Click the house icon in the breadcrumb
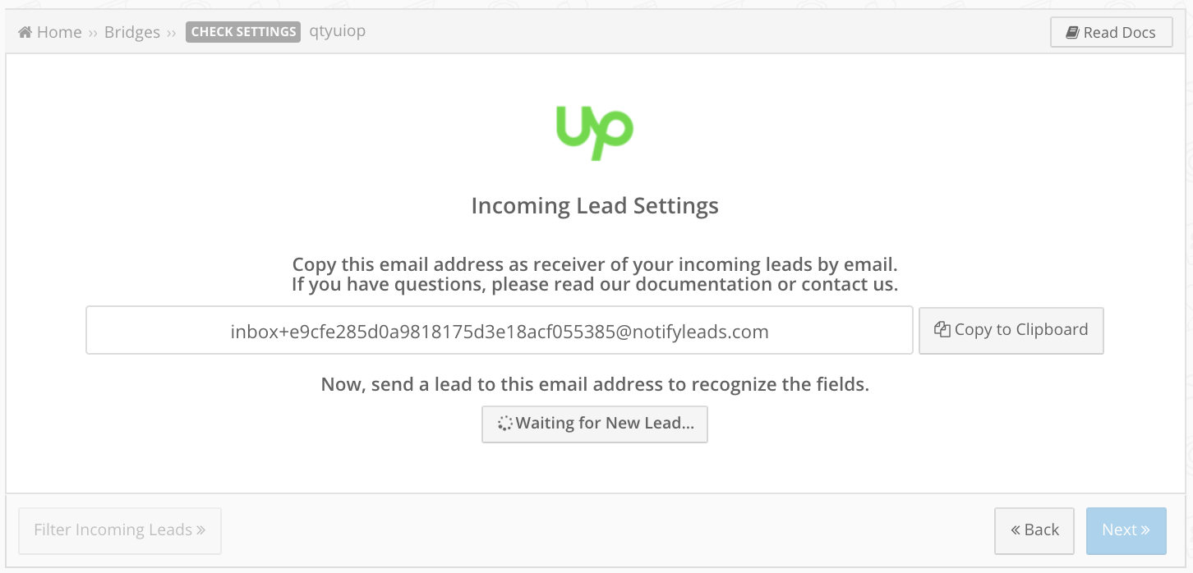Viewport: 1193px width, 573px height. point(25,32)
